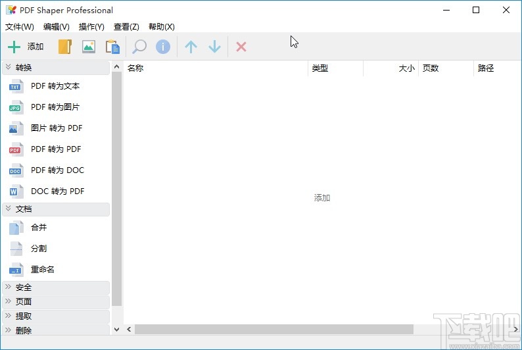Screen dimensions: 522x350
Task: Sort by the 路径 column header
Action: (498, 68)
